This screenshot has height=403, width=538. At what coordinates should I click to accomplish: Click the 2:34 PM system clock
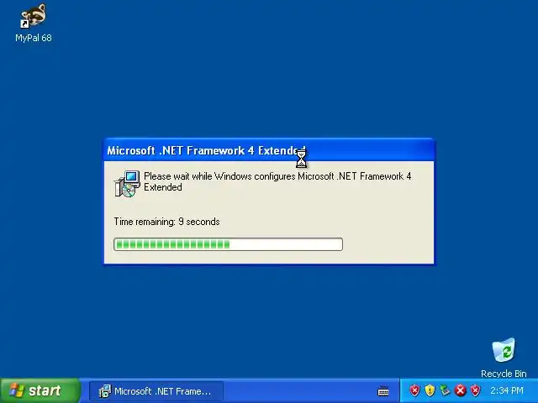tap(507, 390)
